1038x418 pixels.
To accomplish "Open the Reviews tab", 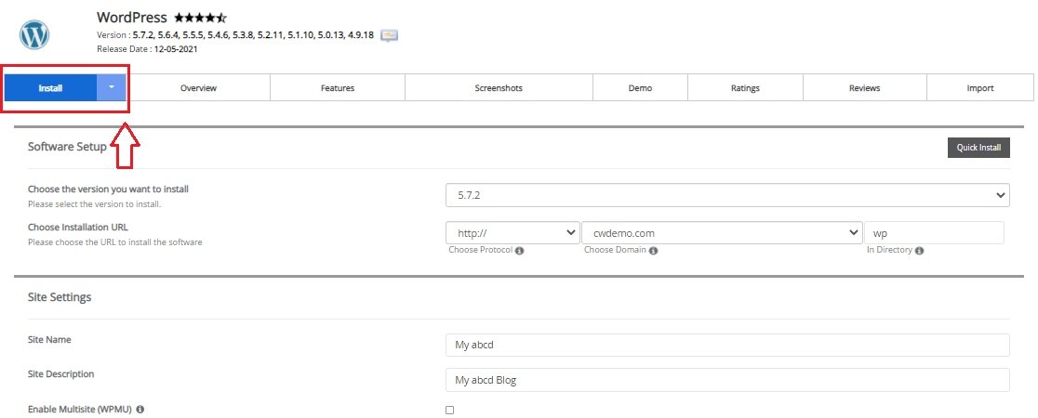I will click(x=865, y=87).
